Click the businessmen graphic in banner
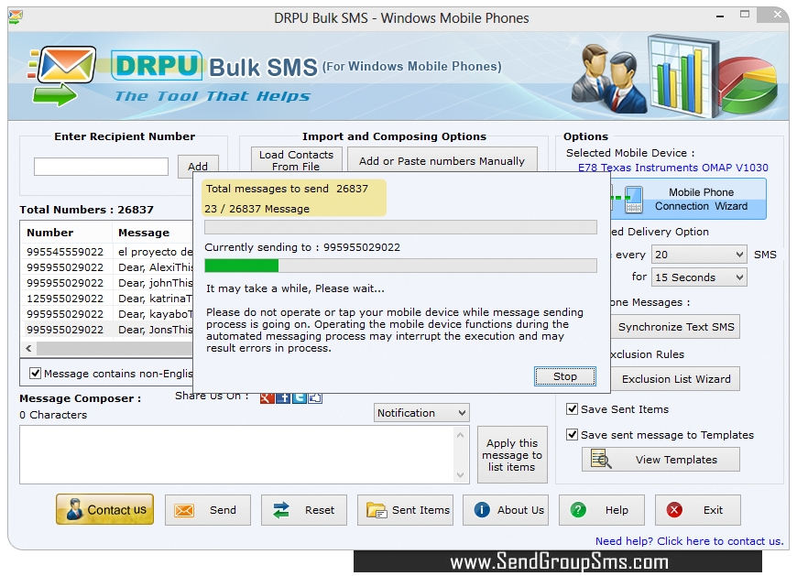The image size is (797, 576). [x=609, y=77]
